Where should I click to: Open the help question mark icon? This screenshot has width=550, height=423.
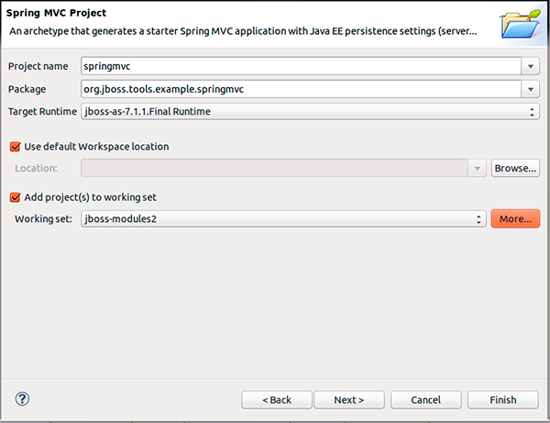pyautogui.click(x=22, y=399)
